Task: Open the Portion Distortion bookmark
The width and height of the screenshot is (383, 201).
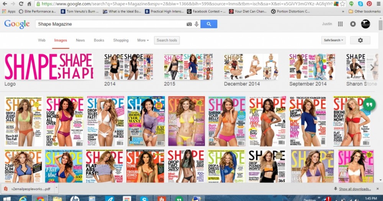Action: click(x=291, y=11)
